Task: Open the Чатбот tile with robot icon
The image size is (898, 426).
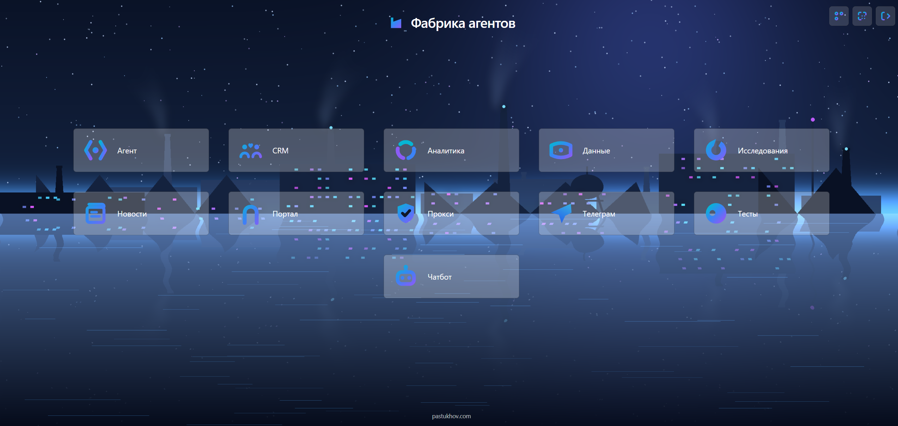Action: 451,276
